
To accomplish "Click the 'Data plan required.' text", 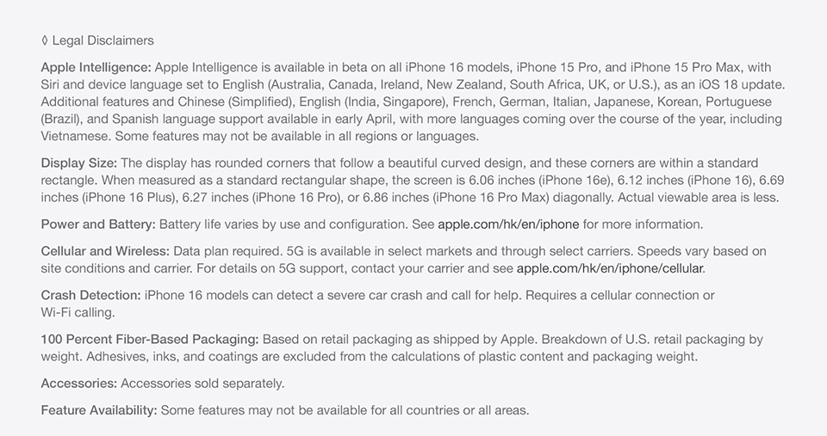I will click(228, 252).
